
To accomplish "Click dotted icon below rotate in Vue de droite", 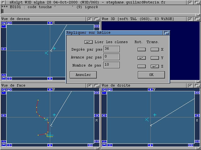I will (104, 93).
